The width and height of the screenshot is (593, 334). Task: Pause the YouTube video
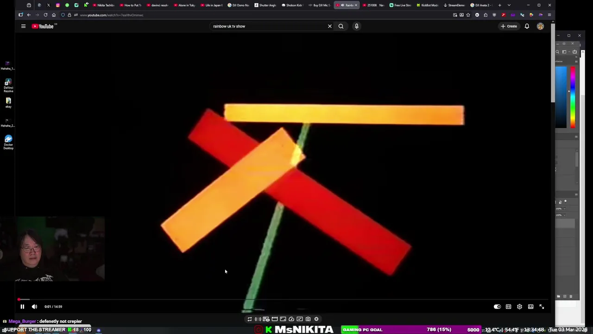22,307
